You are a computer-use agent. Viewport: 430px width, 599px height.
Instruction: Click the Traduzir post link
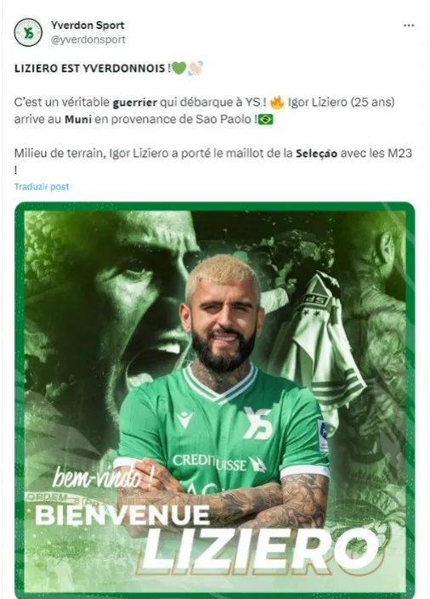tap(42, 186)
